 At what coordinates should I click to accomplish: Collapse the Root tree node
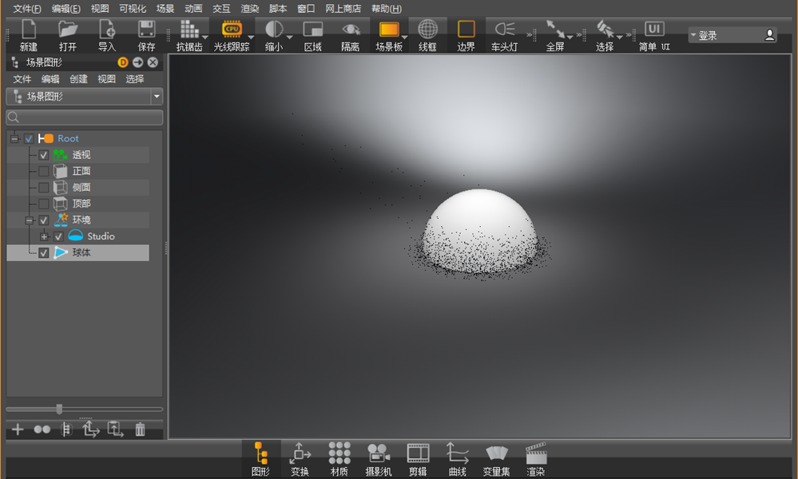coord(14,138)
